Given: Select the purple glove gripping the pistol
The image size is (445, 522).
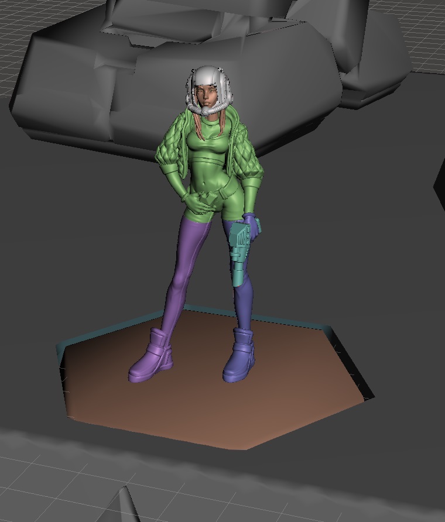Looking at the screenshot, I should click(x=254, y=226).
